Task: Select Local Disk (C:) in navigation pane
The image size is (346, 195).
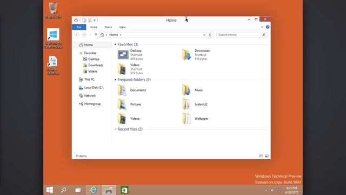Action: [92, 88]
